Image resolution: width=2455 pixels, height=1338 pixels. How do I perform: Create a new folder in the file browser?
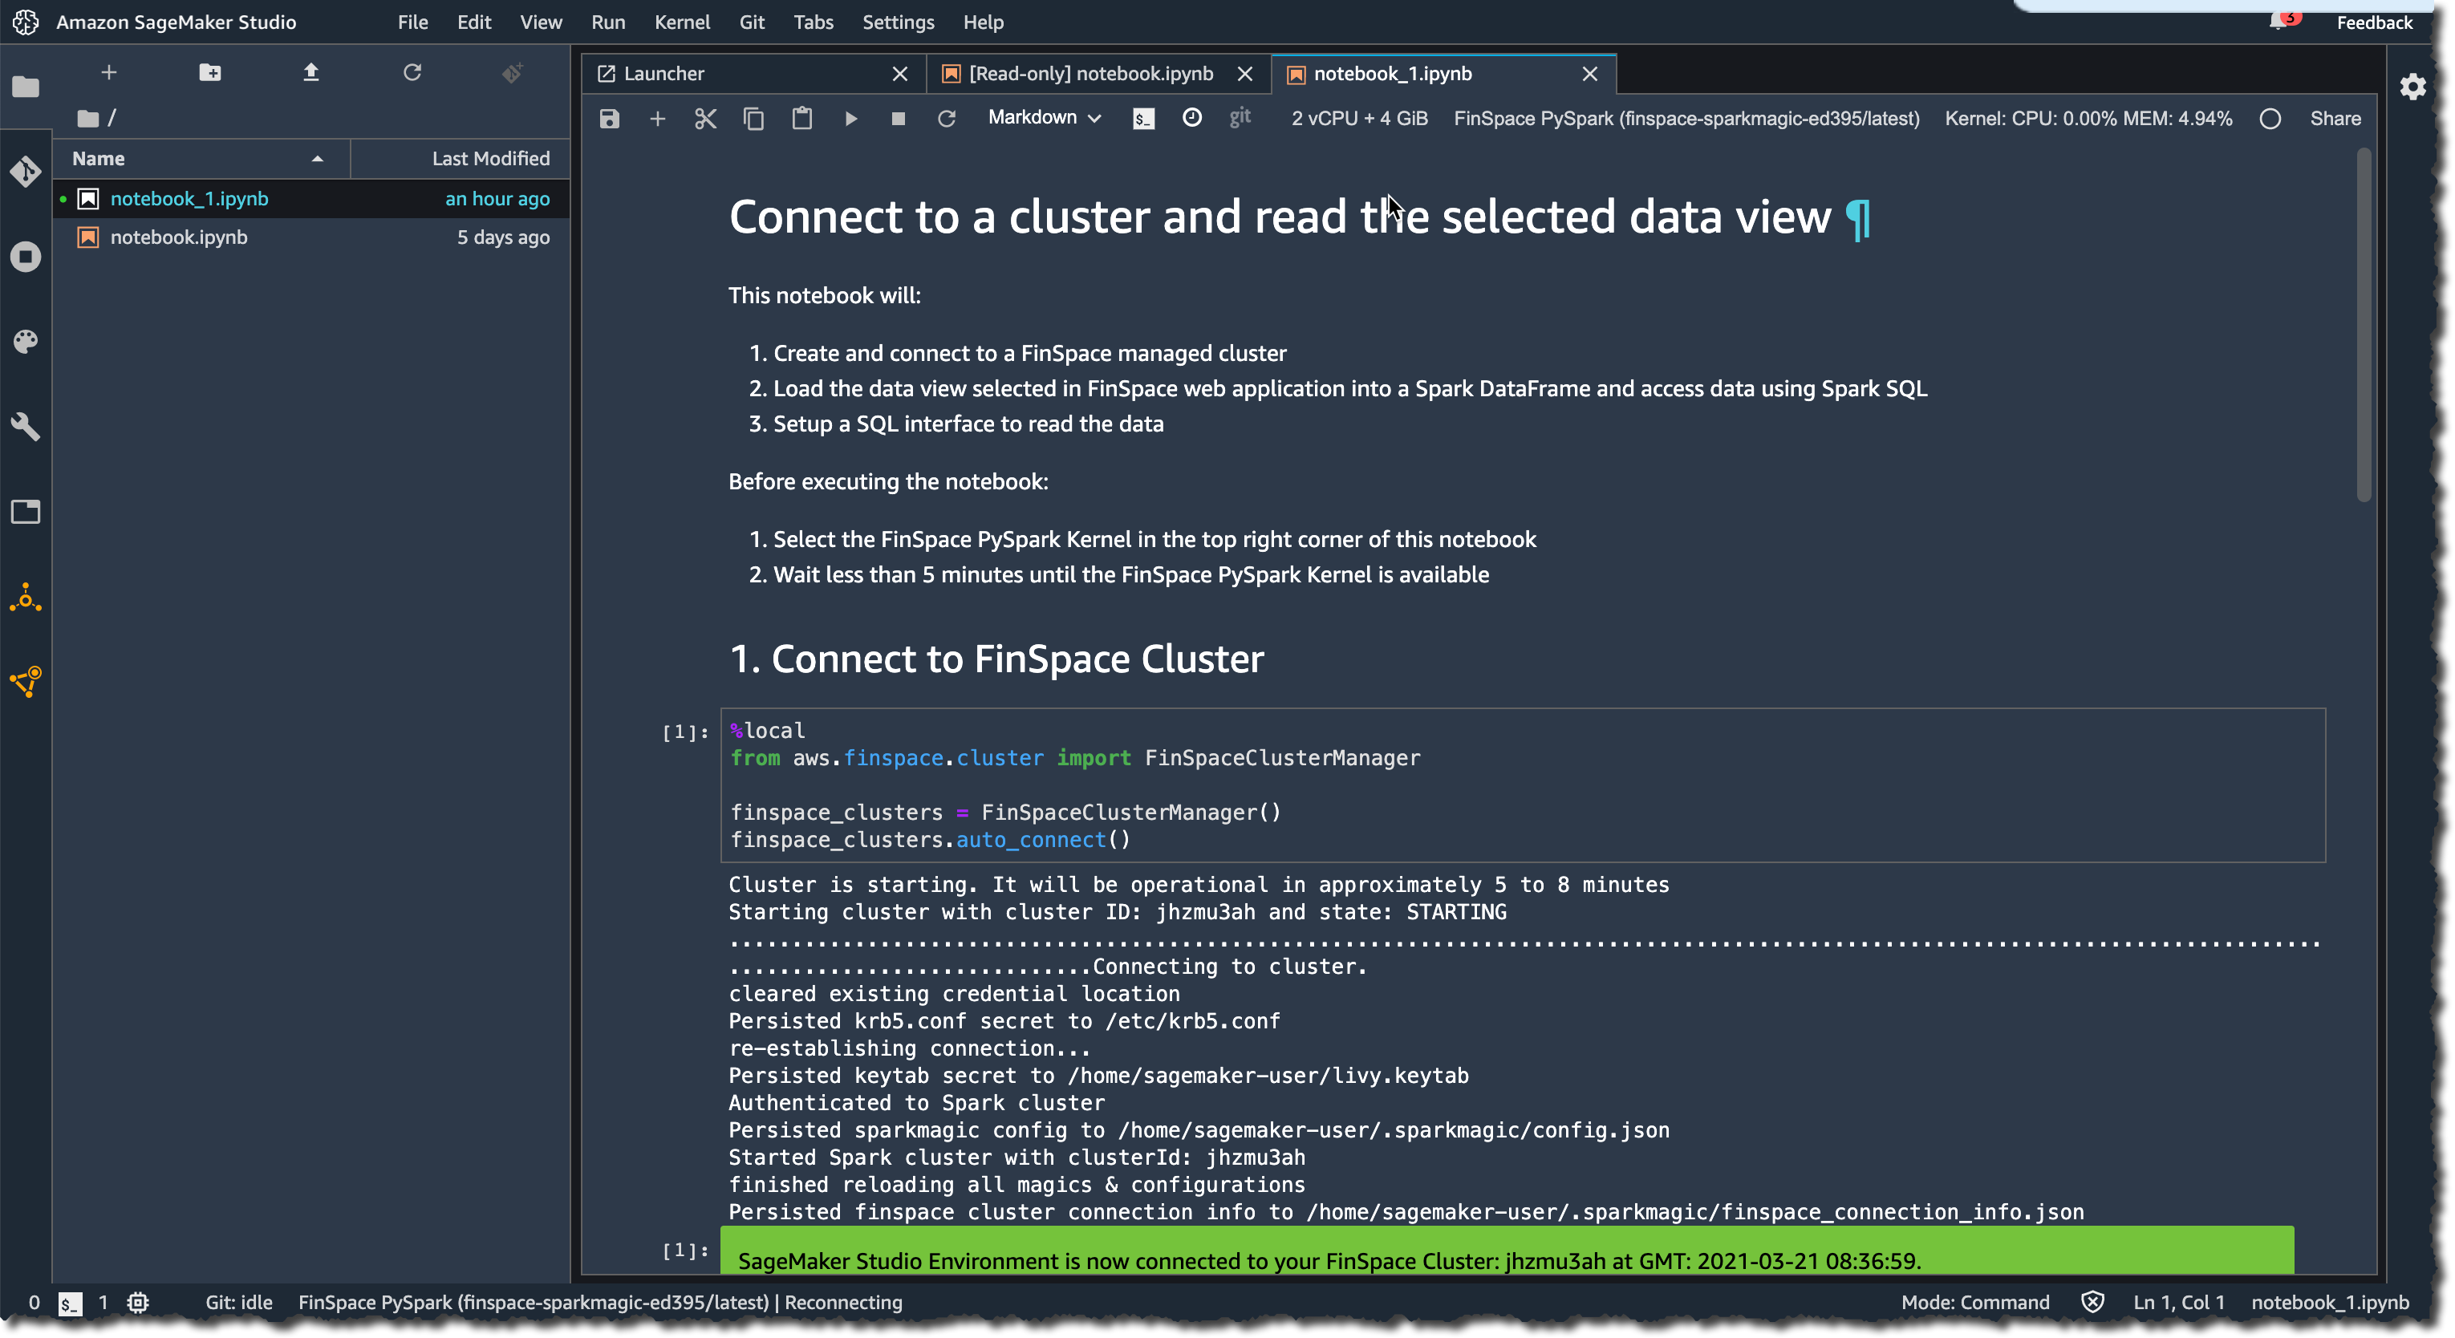click(209, 72)
